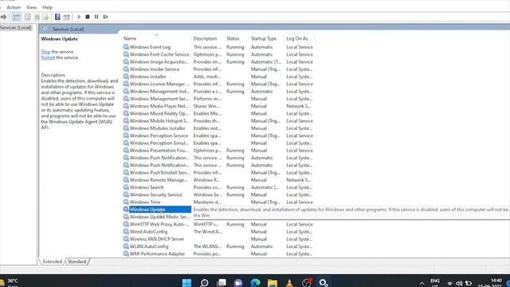
Task: Click the Start Service play icon
Action: click(79, 17)
